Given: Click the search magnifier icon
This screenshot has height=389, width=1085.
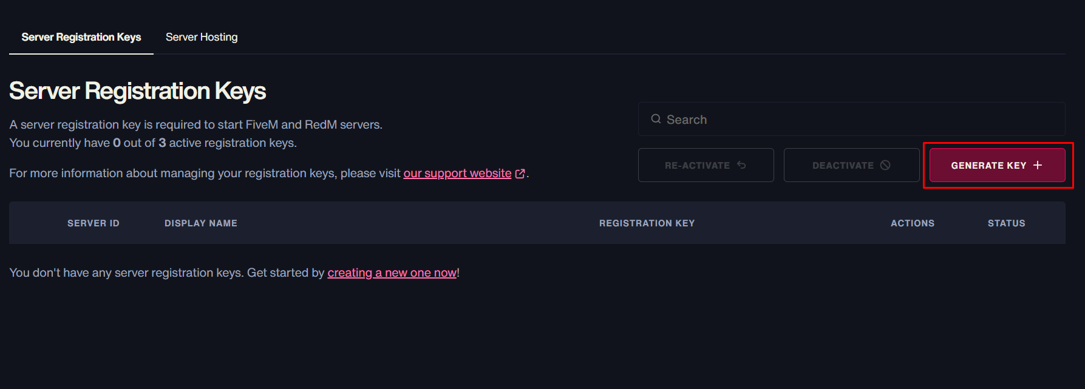Looking at the screenshot, I should pyautogui.click(x=656, y=119).
